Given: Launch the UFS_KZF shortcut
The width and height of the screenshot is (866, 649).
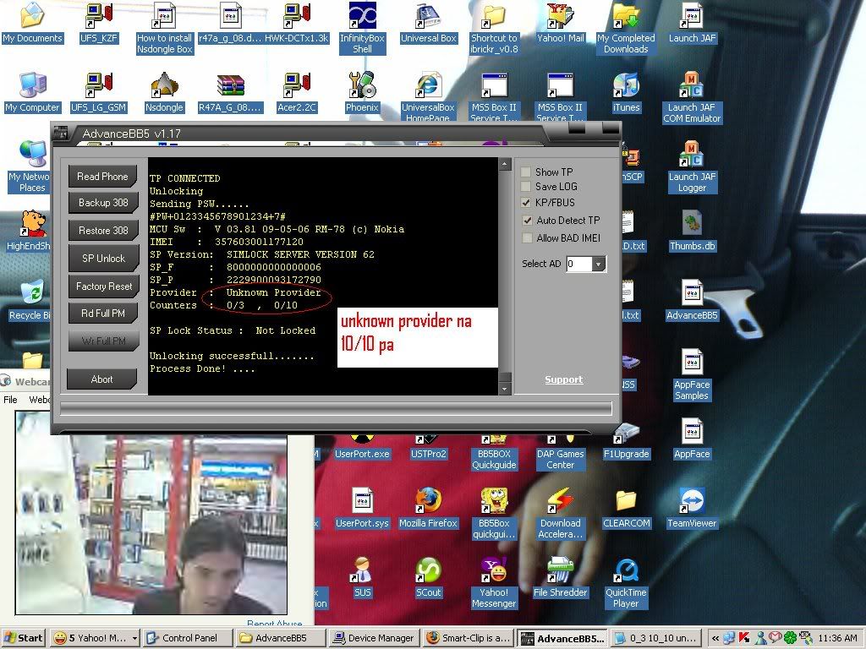Looking at the screenshot, I should pos(98,23).
